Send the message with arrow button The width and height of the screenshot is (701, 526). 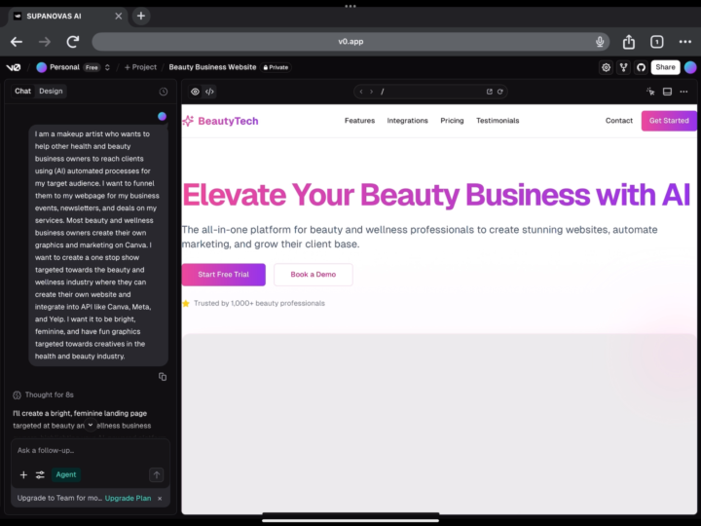click(157, 475)
